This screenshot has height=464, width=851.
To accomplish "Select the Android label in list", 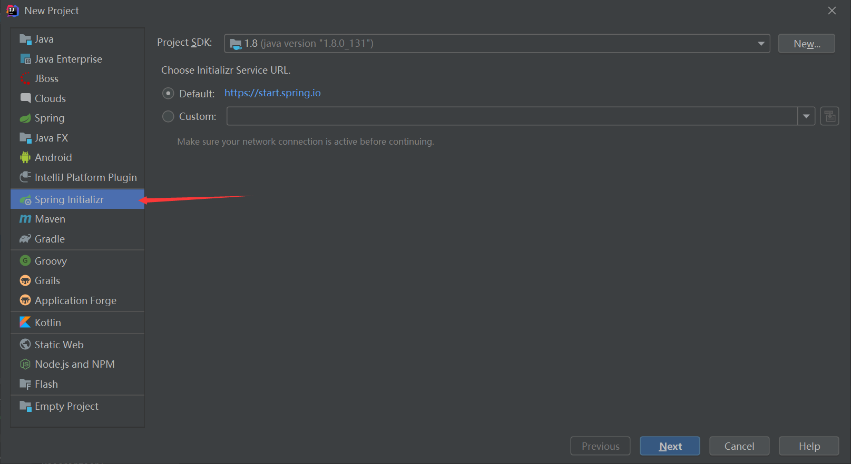I will [x=53, y=157].
